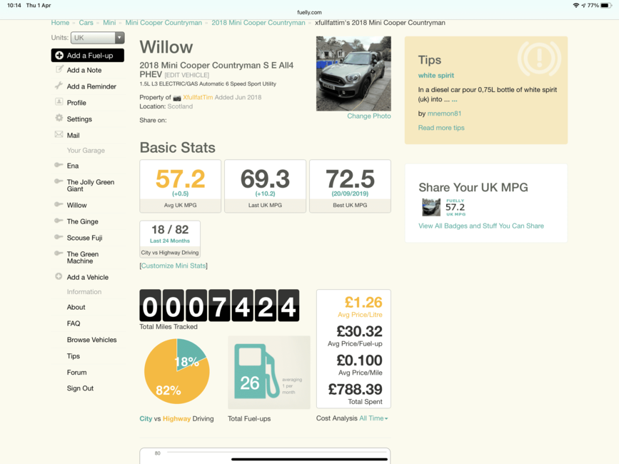Click the plus icon on Add a Fuel-up
The height and width of the screenshot is (464, 619).
coord(59,55)
